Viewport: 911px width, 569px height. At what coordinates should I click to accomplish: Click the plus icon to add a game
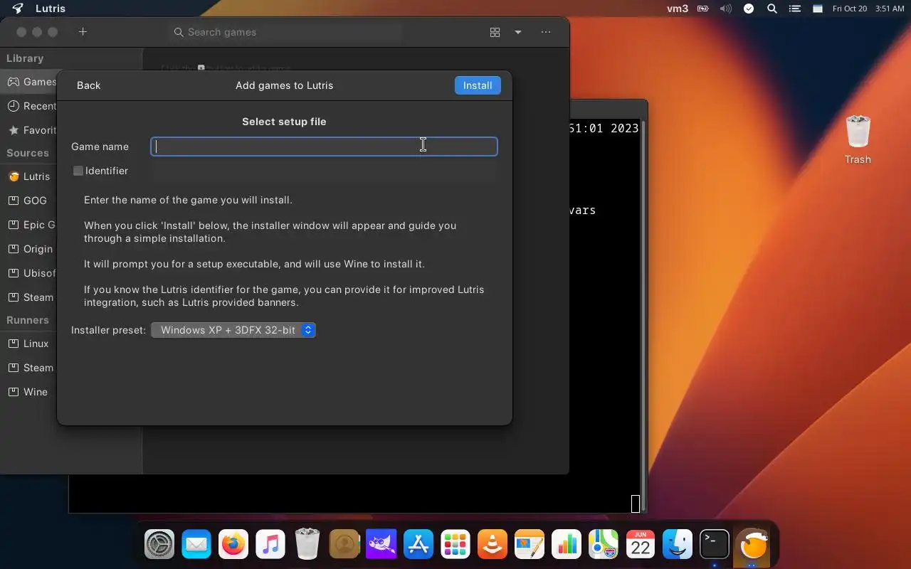(x=83, y=32)
